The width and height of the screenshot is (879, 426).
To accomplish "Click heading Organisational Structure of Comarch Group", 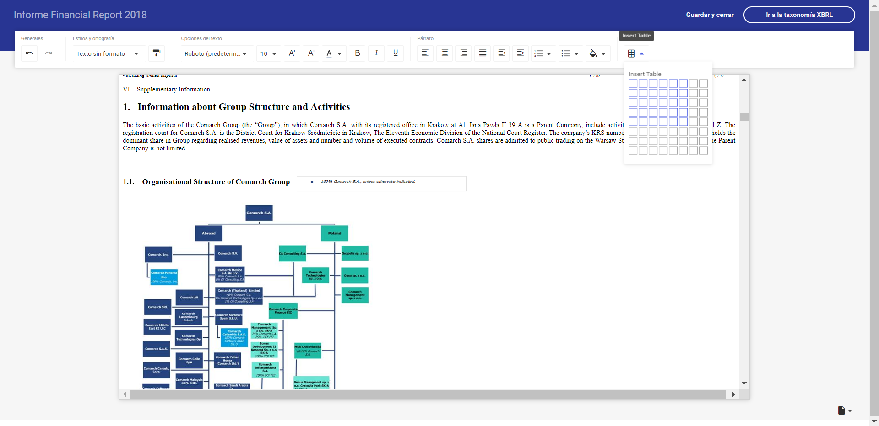I will pyautogui.click(x=216, y=182).
